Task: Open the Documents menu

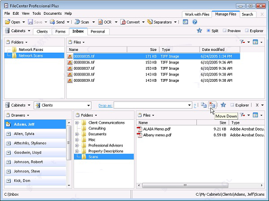Action: (x=52, y=13)
